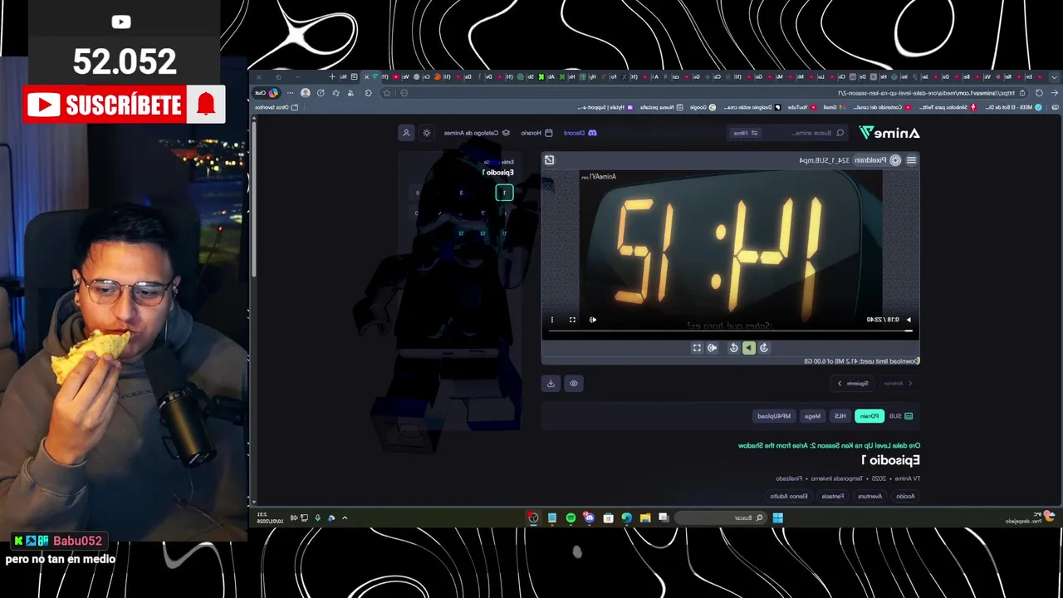
Task: Click the Siguiente next episode button
Action: tap(853, 384)
